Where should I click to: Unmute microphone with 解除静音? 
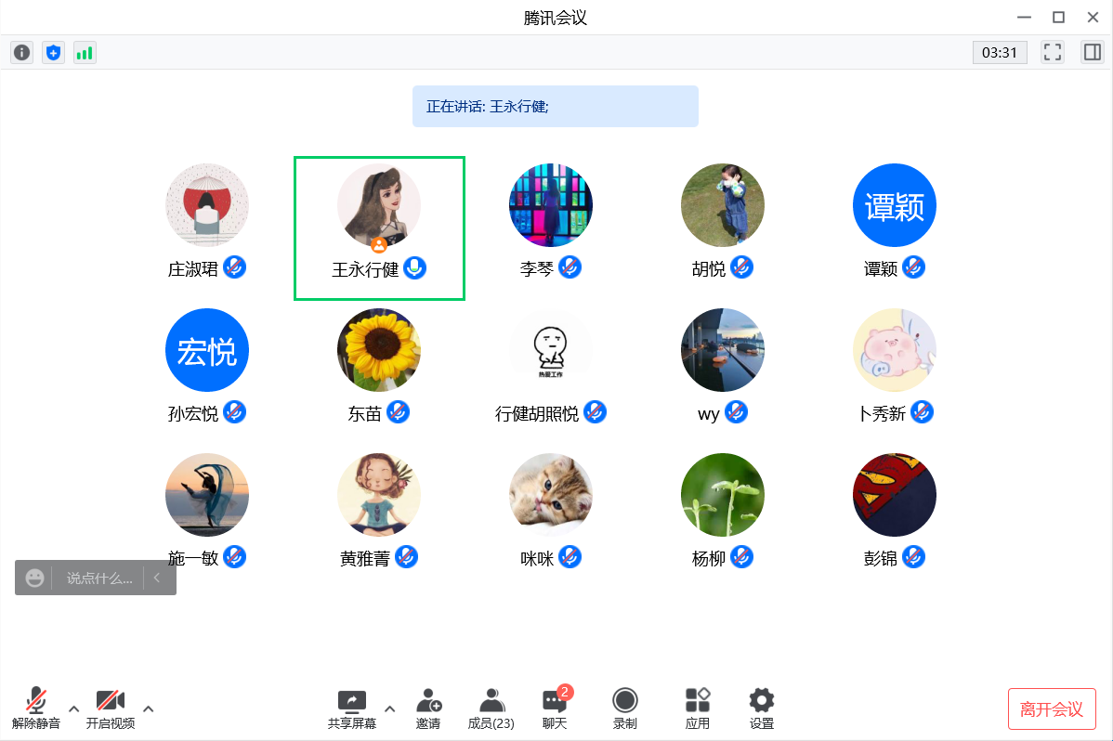[36, 708]
